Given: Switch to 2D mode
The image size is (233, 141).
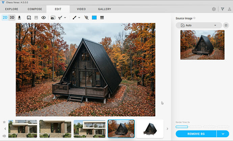Looking at the screenshot, I should (5, 18).
